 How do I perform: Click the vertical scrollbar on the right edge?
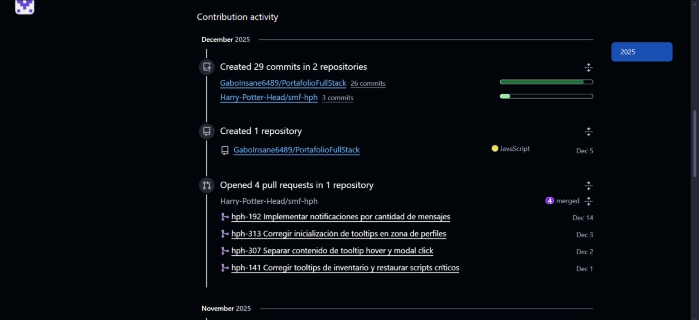click(695, 141)
